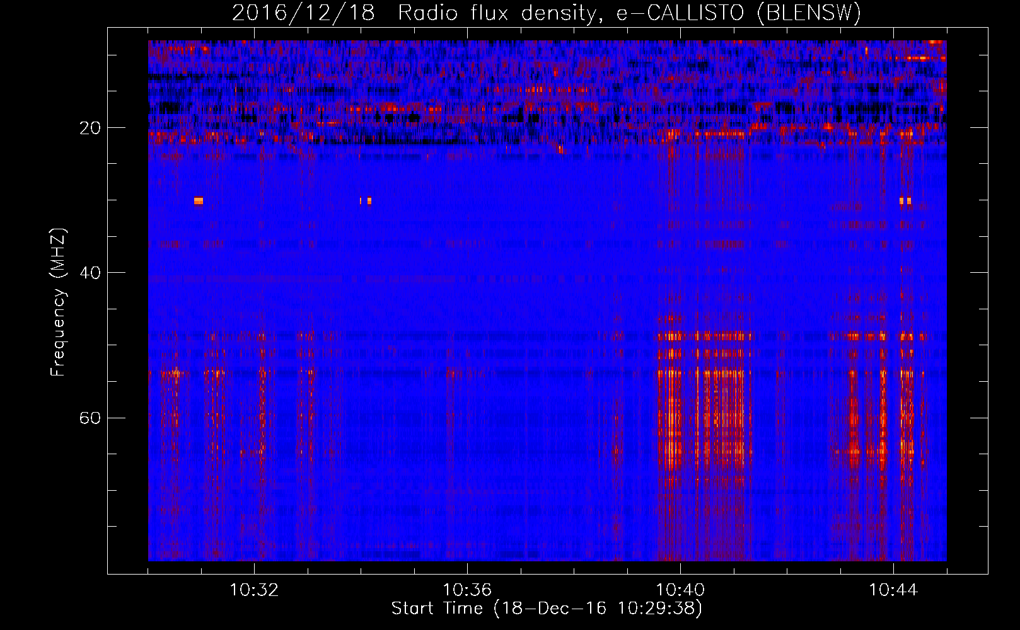Click the plot title mentioning e-CALLISTO (BLENSW)
Image resolution: width=1020 pixels, height=630 pixels.
point(547,13)
